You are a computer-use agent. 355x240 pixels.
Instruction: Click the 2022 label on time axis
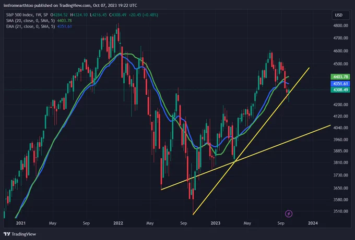coord(118,223)
